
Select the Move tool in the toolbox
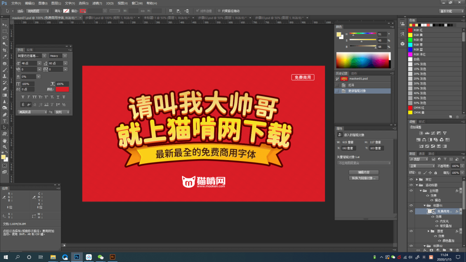(x=5, y=25)
